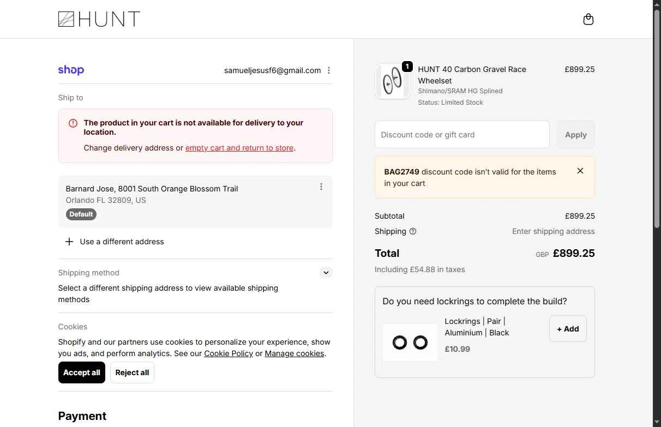Viewport: 661px width, 427px height.
Task: Click the Default badge on address
Action: [x=81, y=214]
